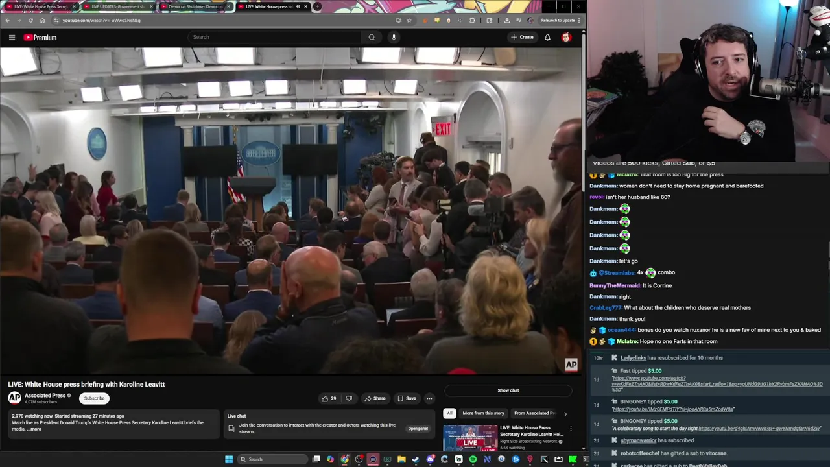Screen dimensions: 830x467
Task: Go back in browser history
Action: (7, 20)
